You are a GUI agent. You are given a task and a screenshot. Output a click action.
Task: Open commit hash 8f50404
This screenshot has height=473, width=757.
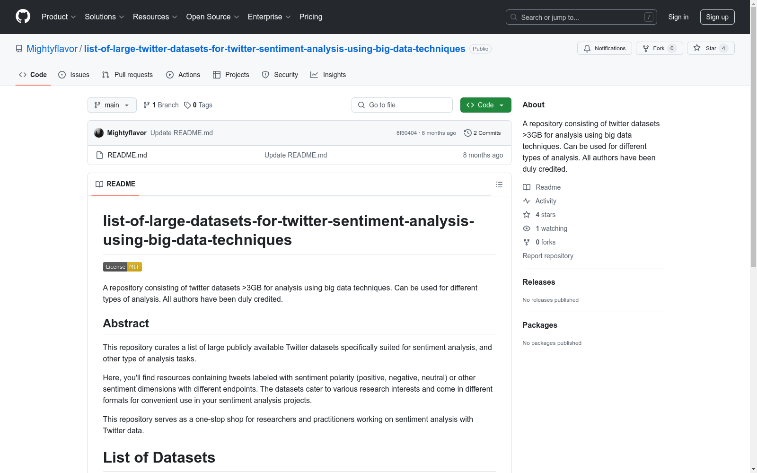click(406, 133)
